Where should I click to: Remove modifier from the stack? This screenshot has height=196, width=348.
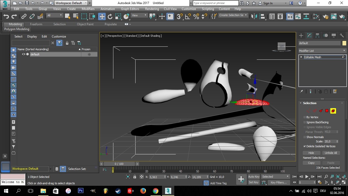[326, 91]
